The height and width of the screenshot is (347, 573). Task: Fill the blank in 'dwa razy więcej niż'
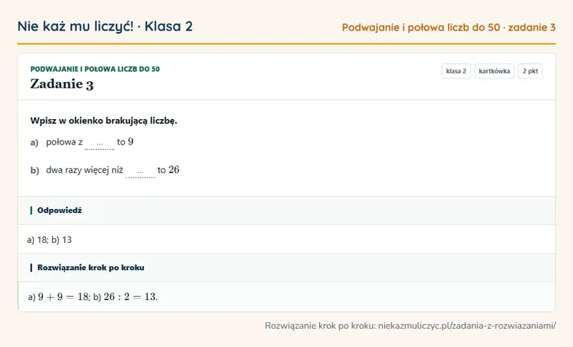click(x=140, y=171)
